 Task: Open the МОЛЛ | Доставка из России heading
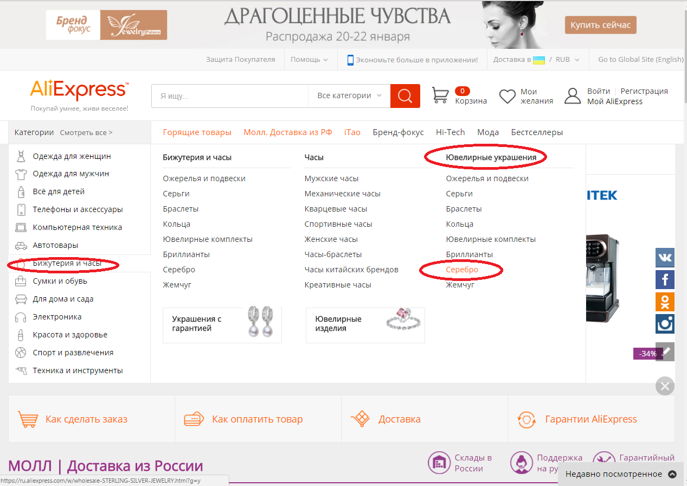click(106, 466)
